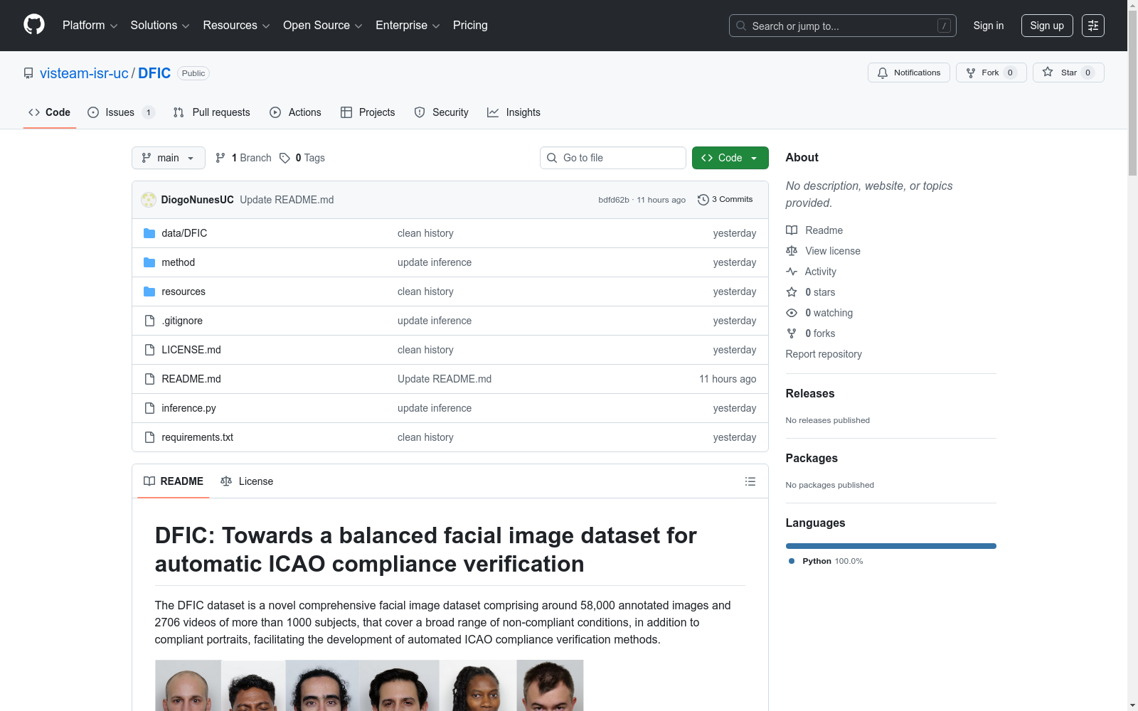The height and width of the screenshot is (711, 1138).
Task: Click the Pricing link
Action: [470, 26]
